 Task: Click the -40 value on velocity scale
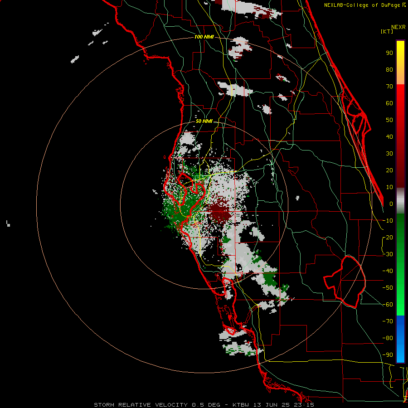click(388, 271)
